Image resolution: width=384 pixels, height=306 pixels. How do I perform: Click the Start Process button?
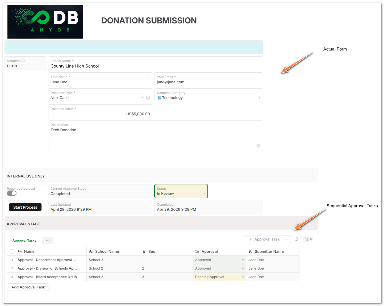click(x=25, y=207)
